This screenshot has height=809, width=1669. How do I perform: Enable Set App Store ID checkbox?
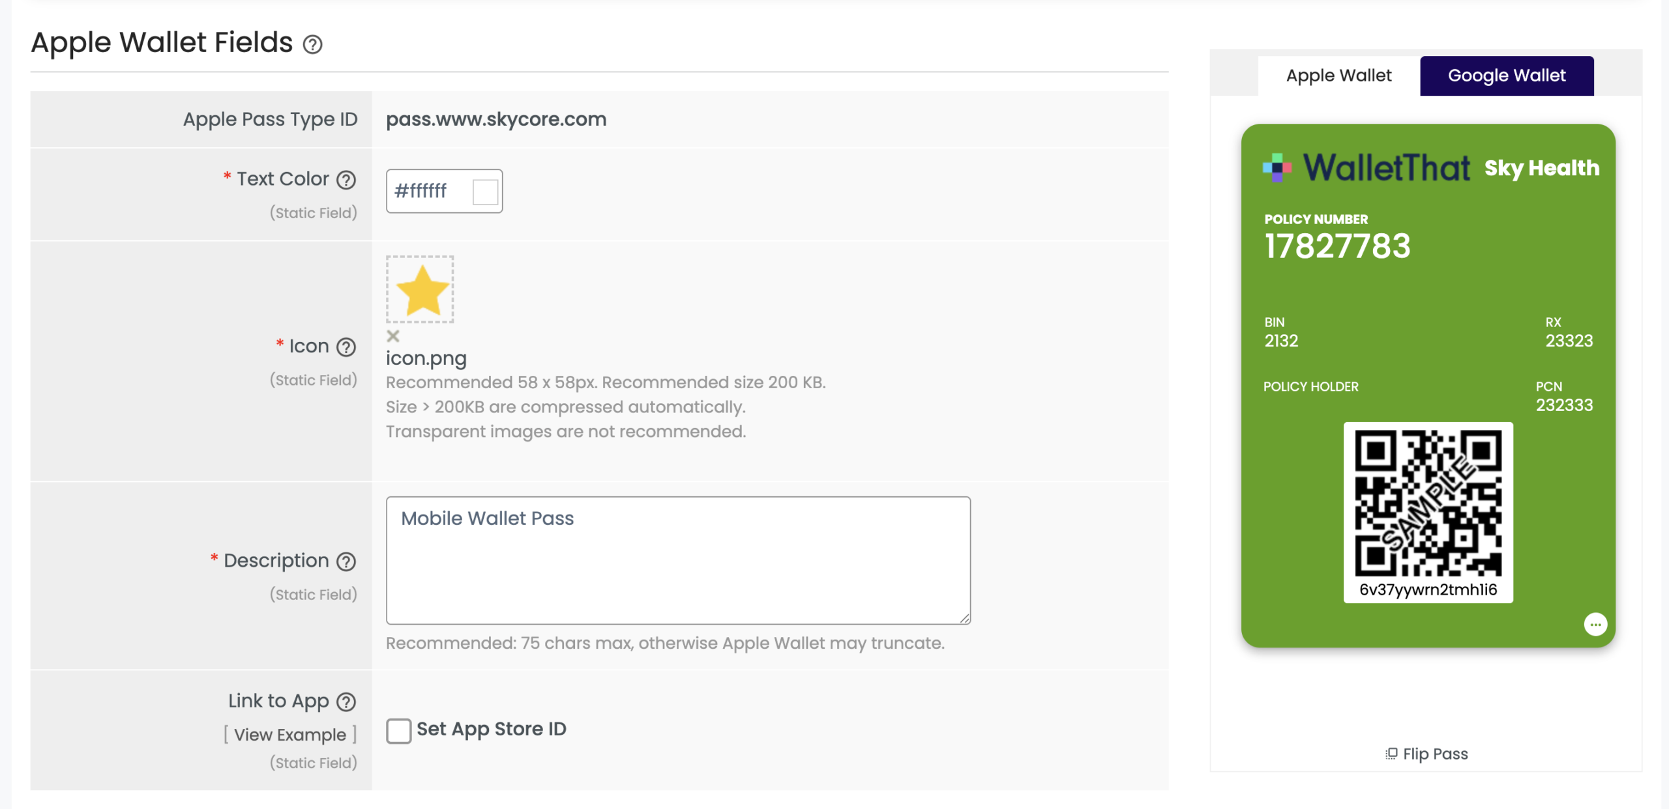398,730
